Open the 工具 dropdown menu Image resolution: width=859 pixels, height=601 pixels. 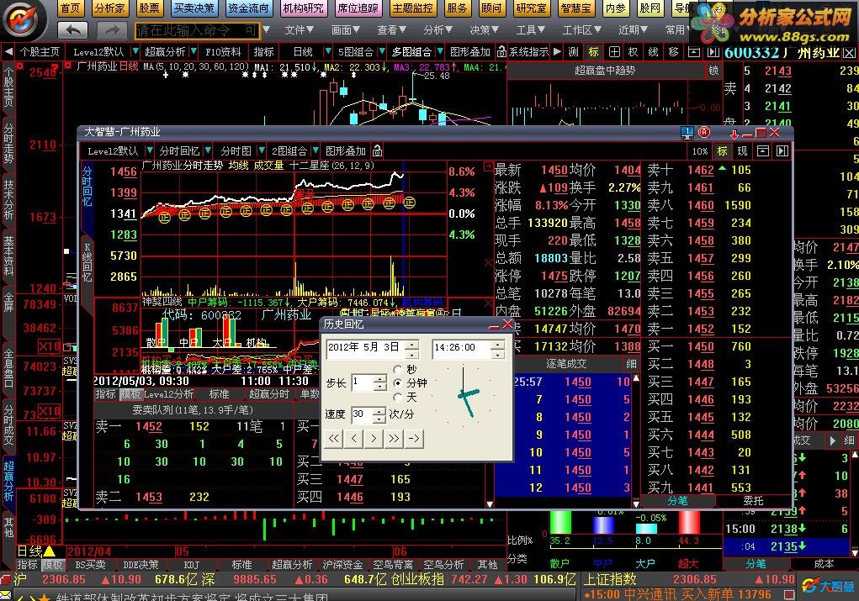click(x=530, y=30)
